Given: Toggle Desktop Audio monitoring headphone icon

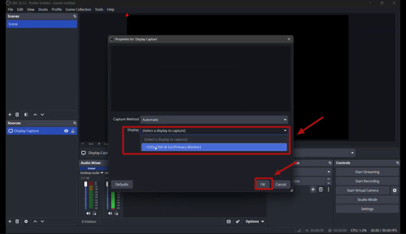Looking at the screenshot, I should pyautogui.click(x=95, y=213).
